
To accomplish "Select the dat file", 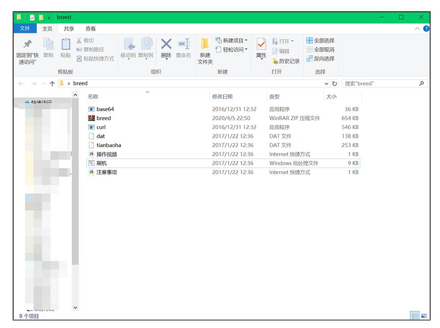I will pyautogui.click(x=223, y=136).
